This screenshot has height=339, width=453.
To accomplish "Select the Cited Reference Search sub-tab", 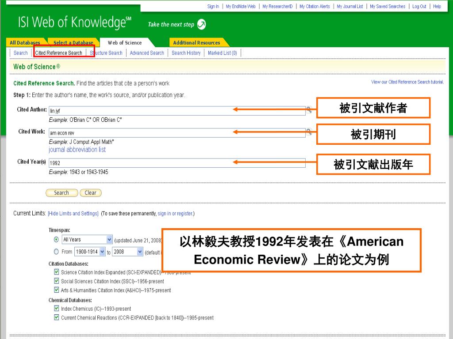I will coord(59,53).
